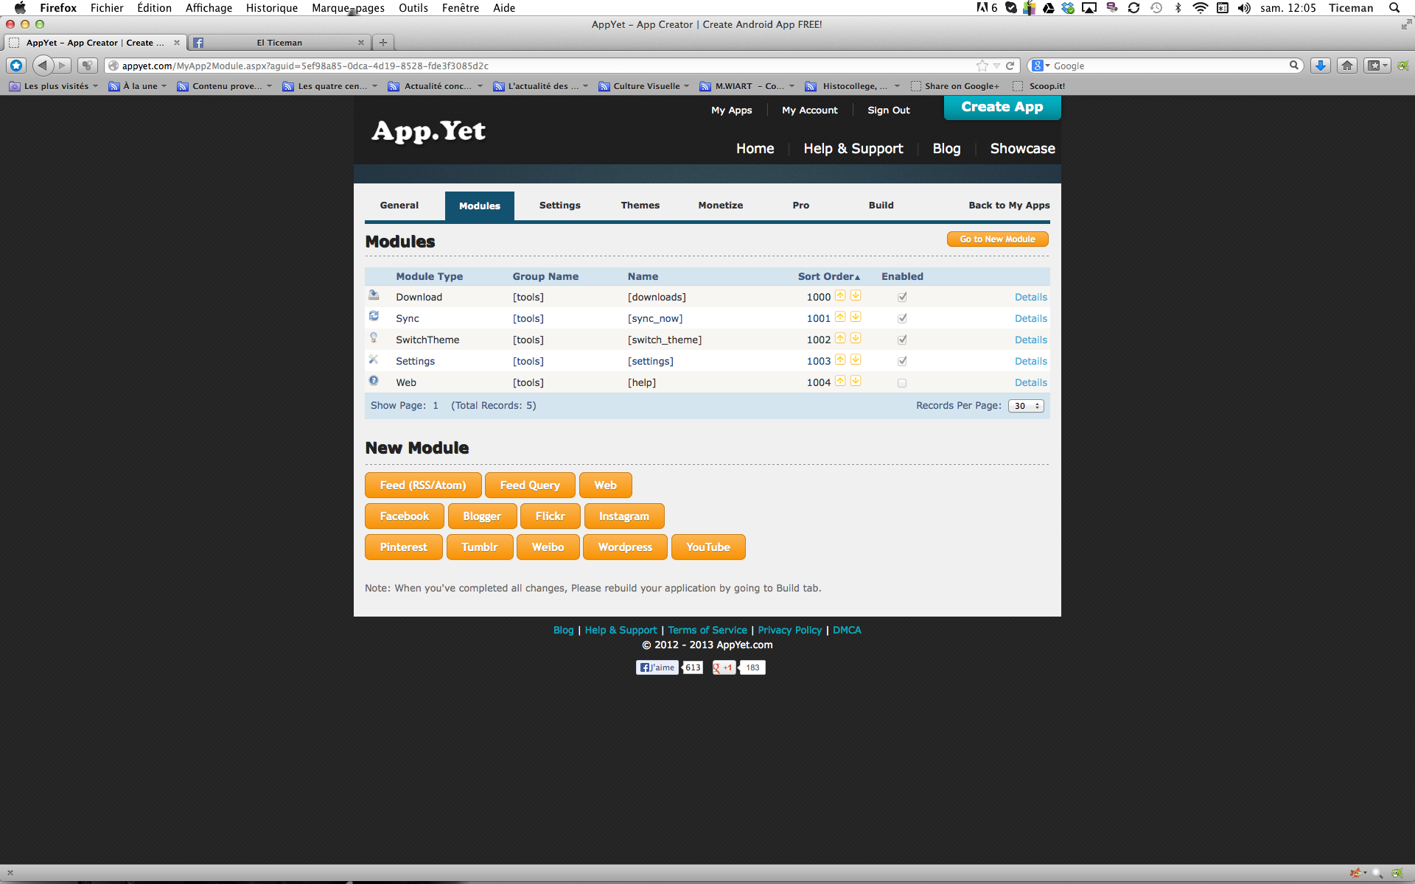This screenshot has width=1415, height=884.
Task: Toggle Enabled checkbox for SwitchTheme module
Action: click(902, 340)
